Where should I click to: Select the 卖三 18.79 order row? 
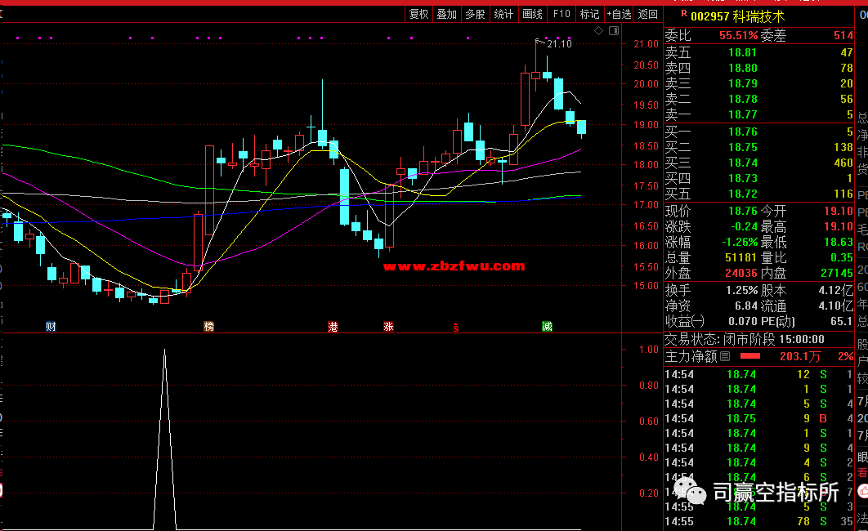point(759,83)
